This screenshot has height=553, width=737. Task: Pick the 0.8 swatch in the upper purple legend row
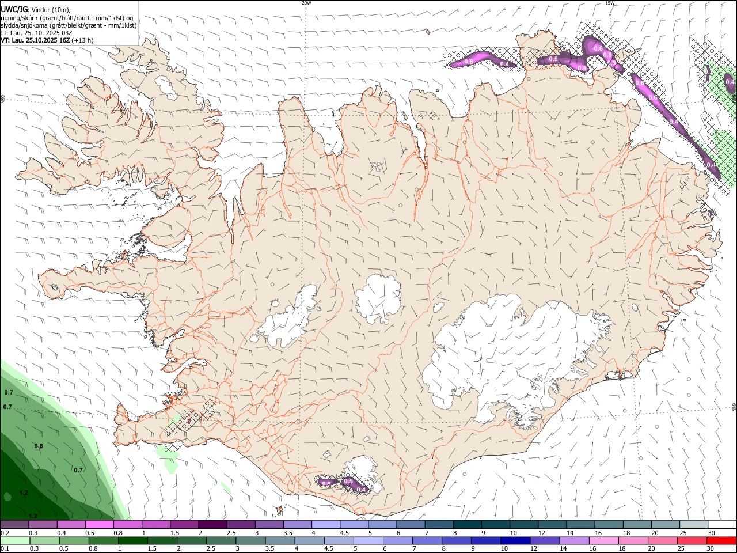(128, 524)
